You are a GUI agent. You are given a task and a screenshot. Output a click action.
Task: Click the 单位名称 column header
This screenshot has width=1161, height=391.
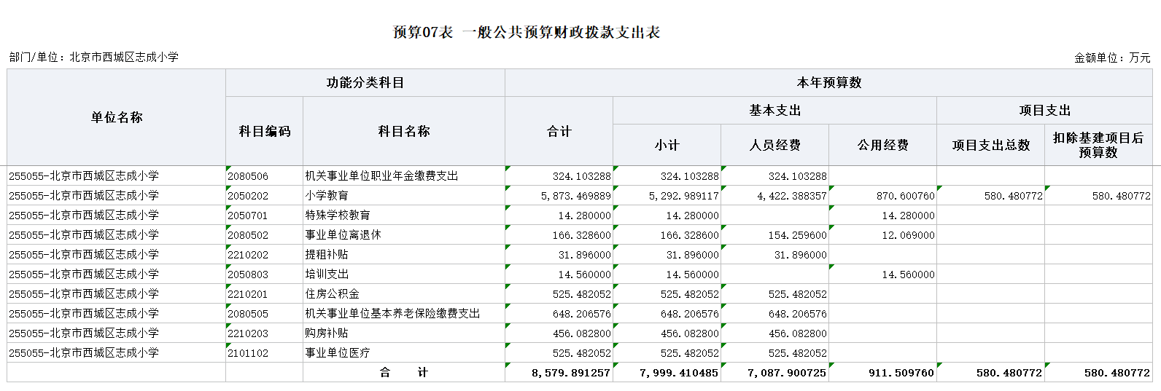click(x=117, y=117)
